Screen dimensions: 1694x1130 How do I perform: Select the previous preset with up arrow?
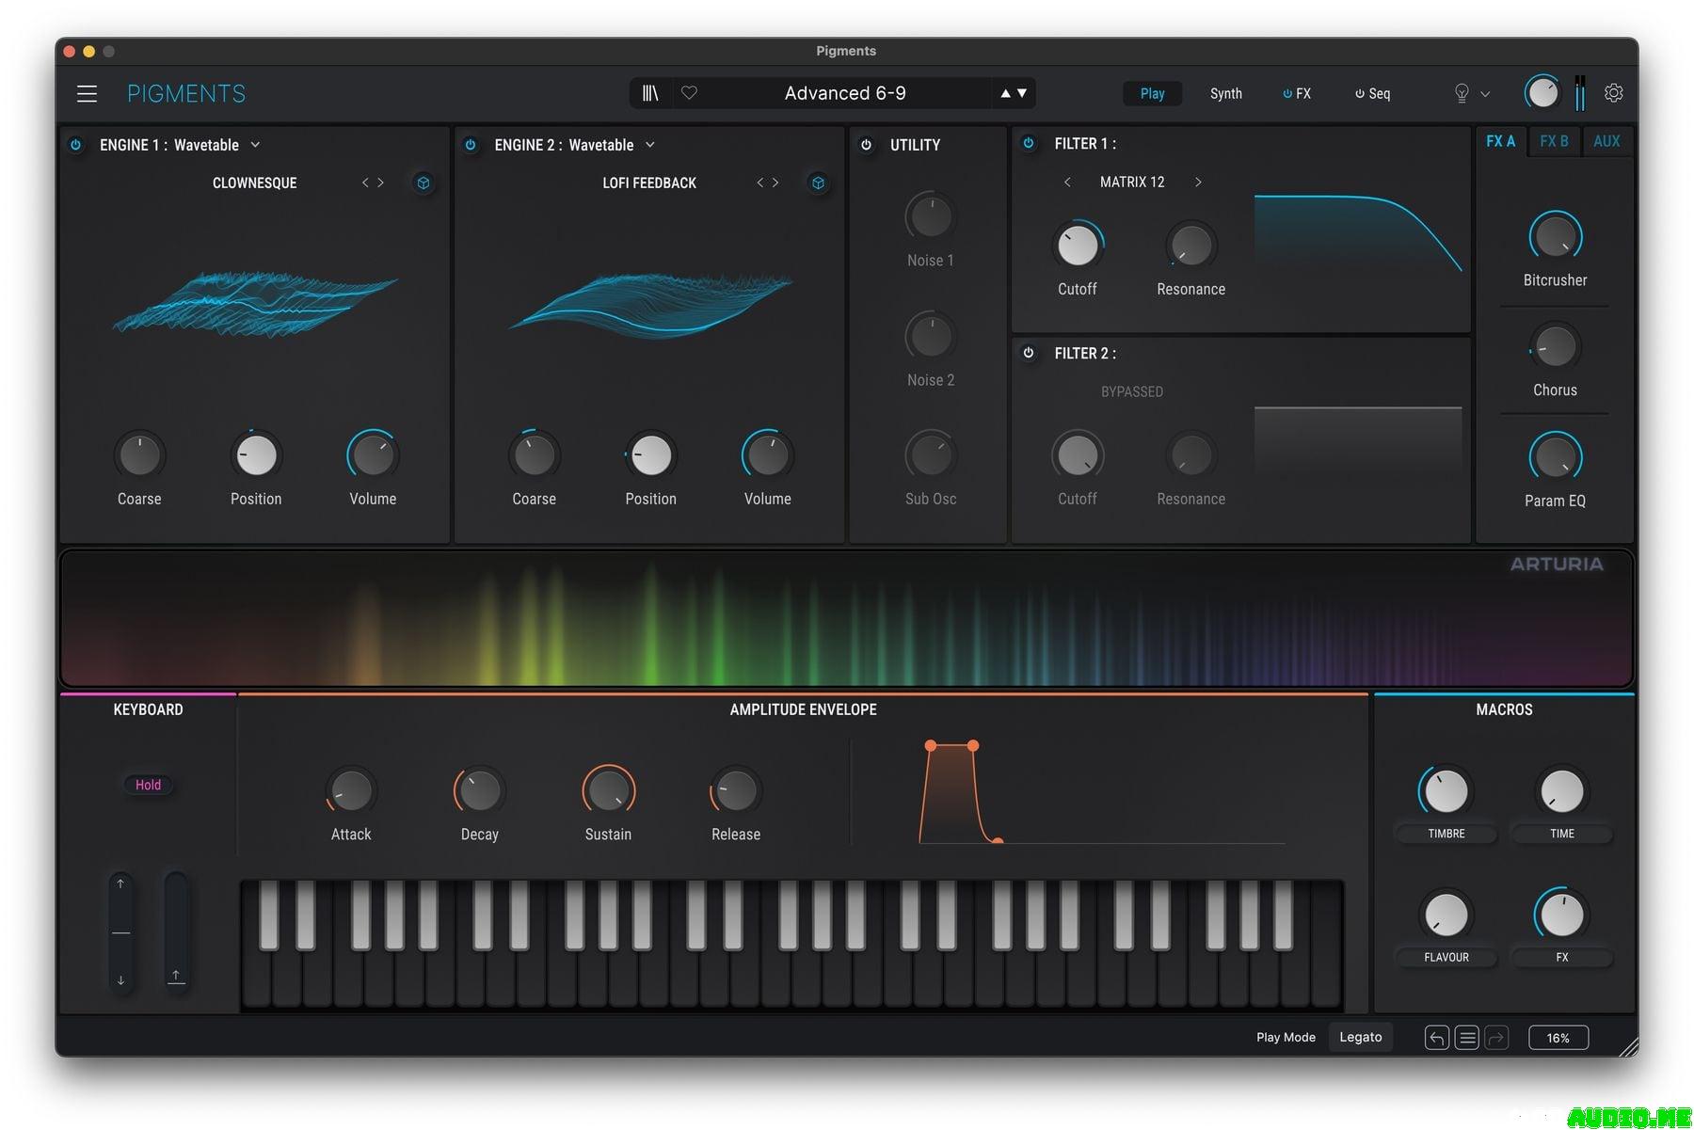click(1005, 93)
